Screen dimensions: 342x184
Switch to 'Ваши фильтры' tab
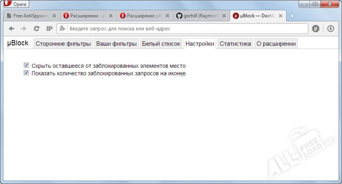116,43
